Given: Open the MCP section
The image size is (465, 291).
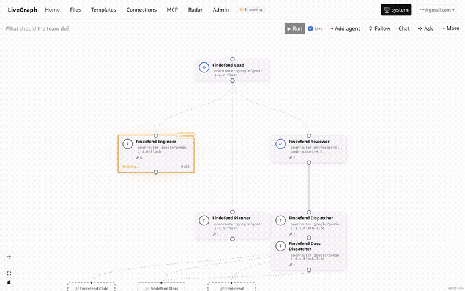Looking at the screenshot, I should coord(173,10).
